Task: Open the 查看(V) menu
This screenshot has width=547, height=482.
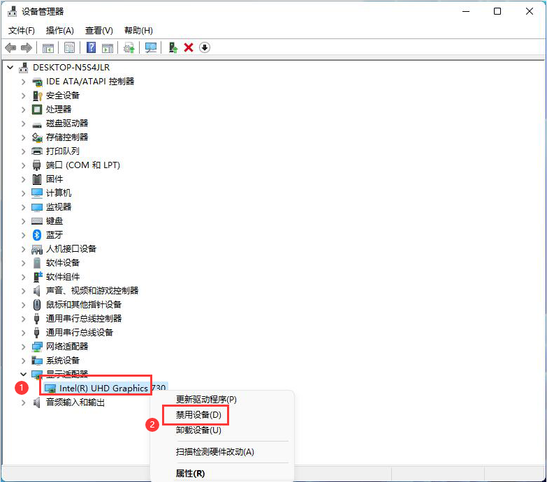Action: [x=99, y=31]
